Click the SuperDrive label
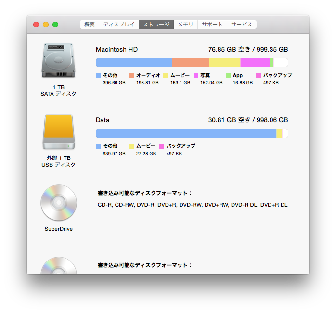This screenshot has width=336, height=313. pos(59,229)
